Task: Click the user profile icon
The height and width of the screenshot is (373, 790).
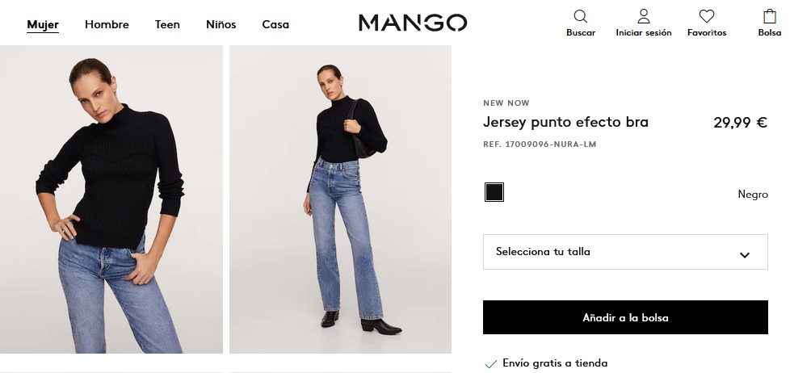Action: pyautogui.click(x=643, y=16)
